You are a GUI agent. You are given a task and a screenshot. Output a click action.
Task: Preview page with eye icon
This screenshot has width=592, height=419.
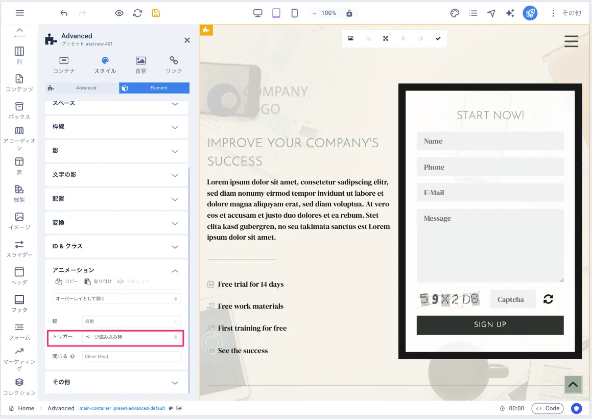[120, 13]
